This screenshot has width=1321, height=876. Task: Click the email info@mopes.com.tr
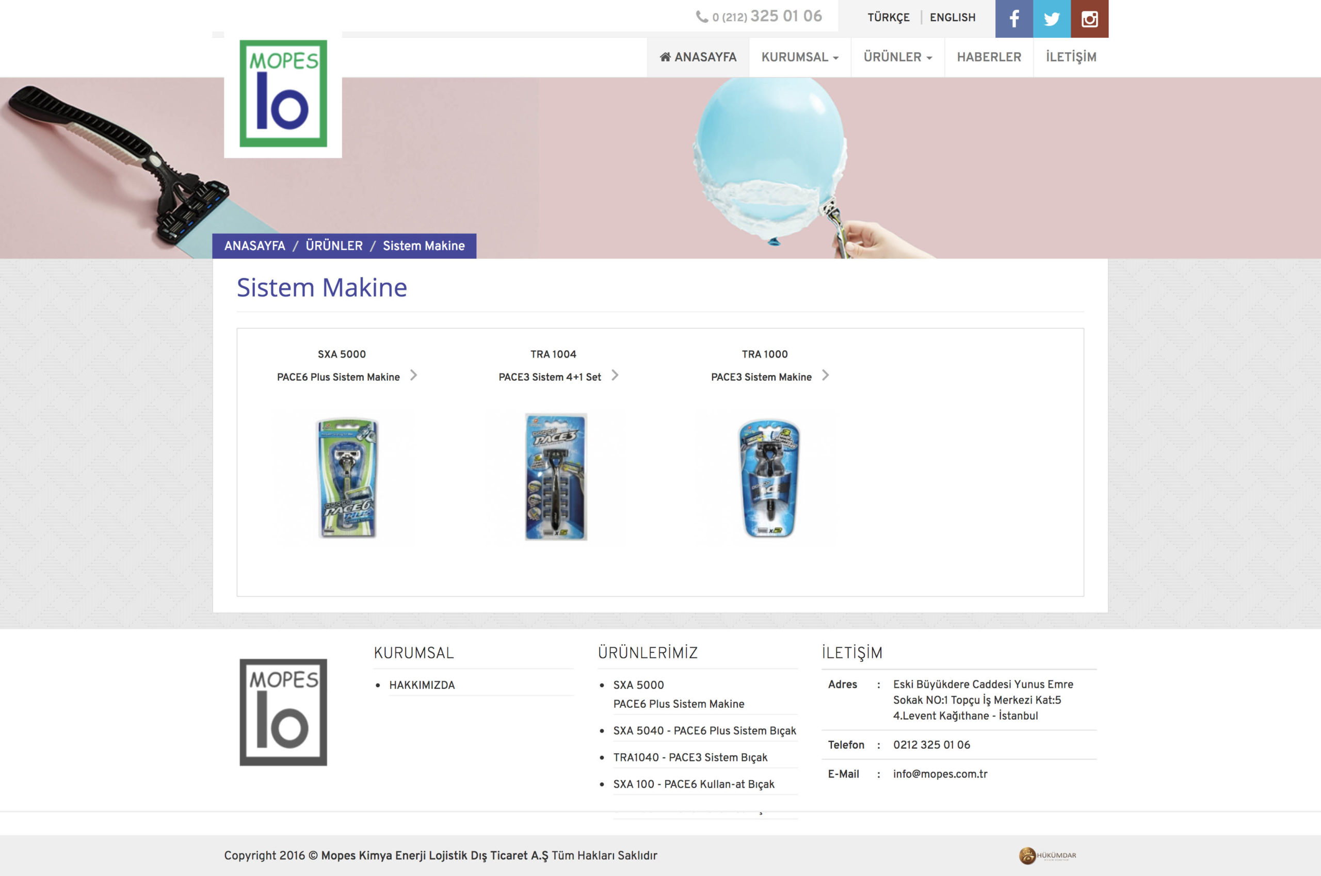940,774
